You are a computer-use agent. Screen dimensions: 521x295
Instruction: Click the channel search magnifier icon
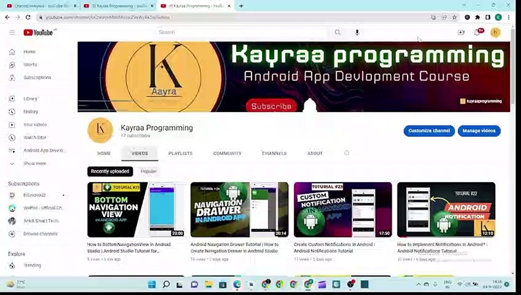[347, 153]
